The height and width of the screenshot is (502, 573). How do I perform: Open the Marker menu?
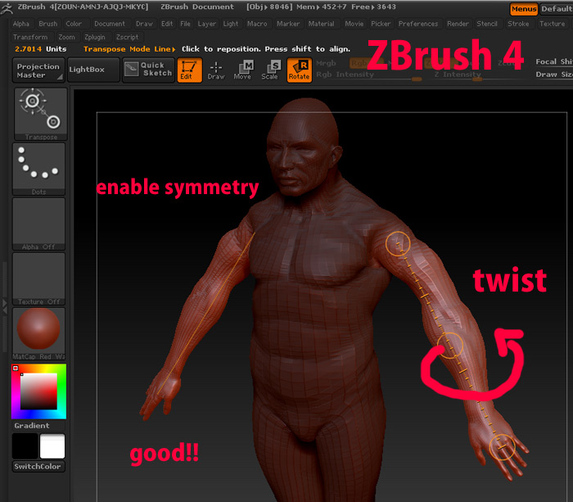pos(288,24)
